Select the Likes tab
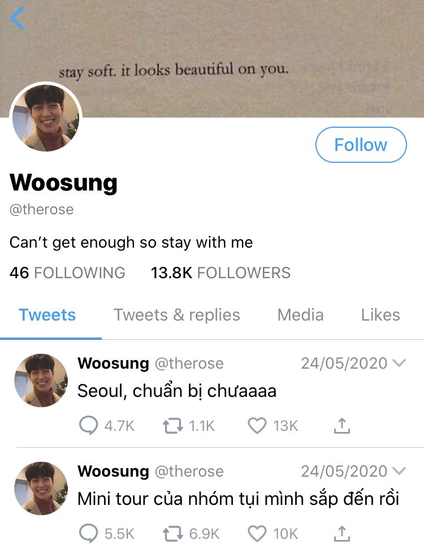This screenshot has width=424, height=549. pos(380,315)
